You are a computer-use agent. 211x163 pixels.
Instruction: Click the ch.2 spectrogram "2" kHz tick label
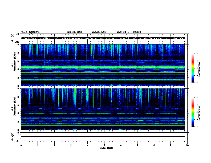[18, 122]
